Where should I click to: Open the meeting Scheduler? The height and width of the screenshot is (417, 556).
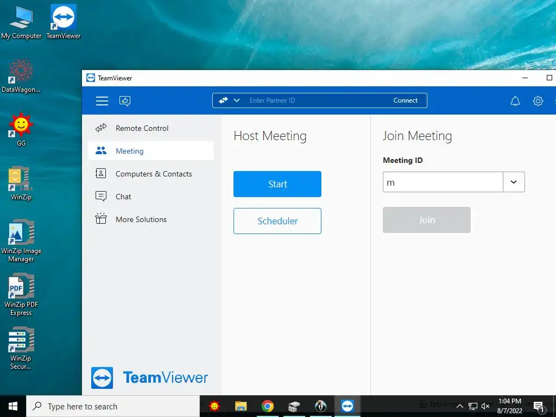[277, 221]
